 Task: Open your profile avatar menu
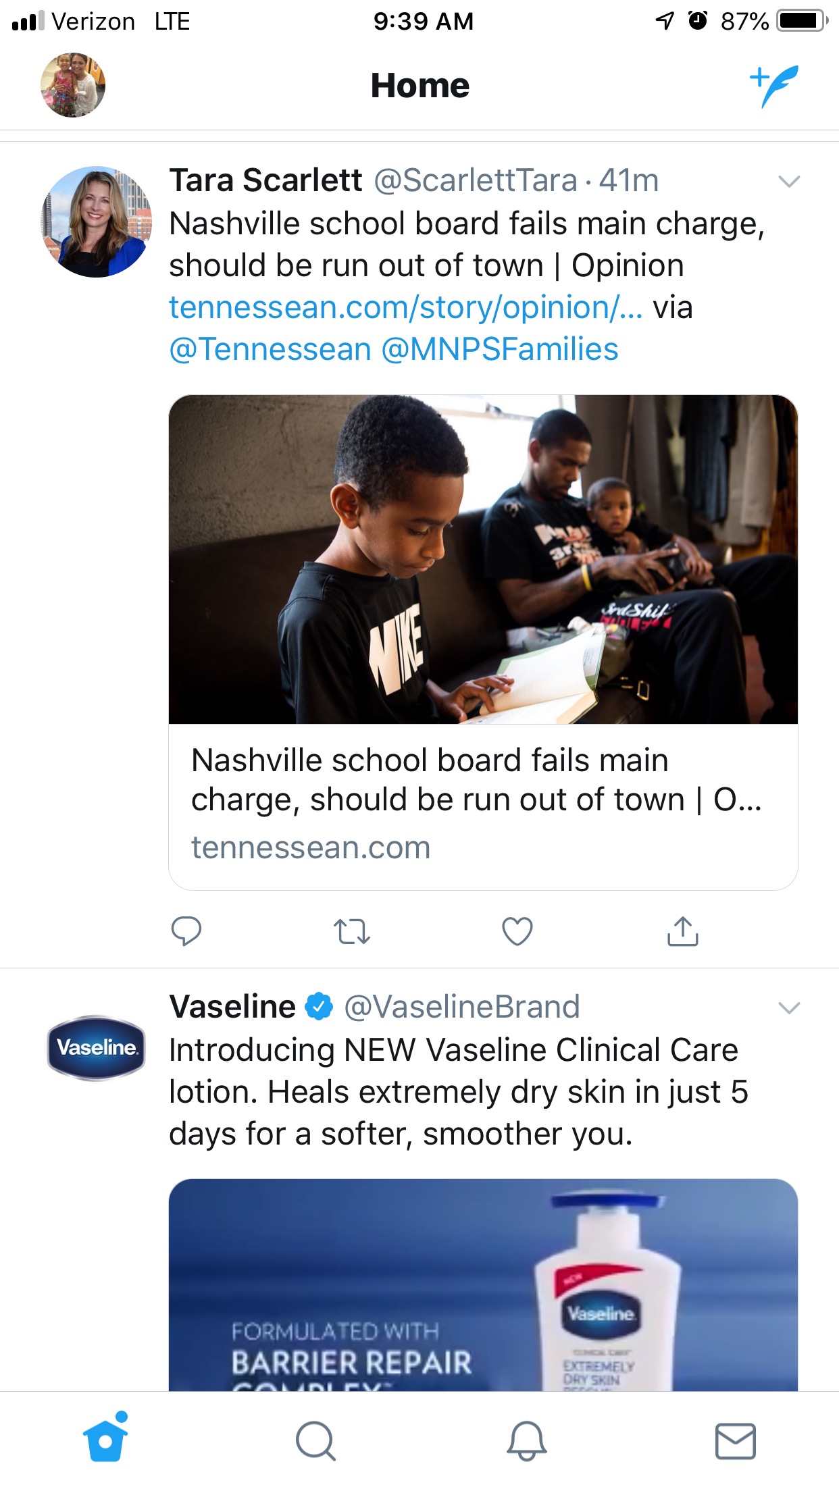[x=73, y=85]
